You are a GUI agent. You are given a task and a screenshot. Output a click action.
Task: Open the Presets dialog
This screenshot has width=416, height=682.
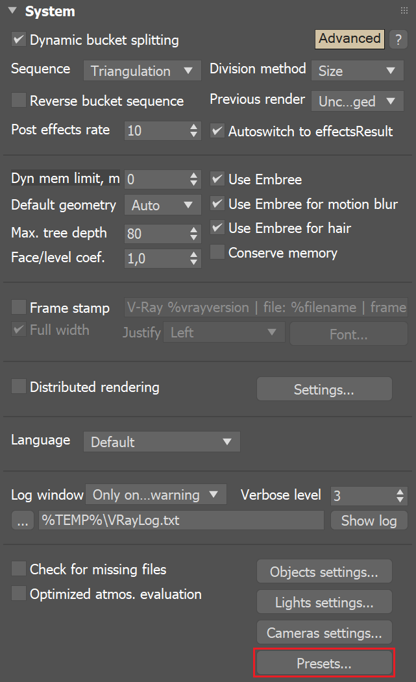[324, 663]
